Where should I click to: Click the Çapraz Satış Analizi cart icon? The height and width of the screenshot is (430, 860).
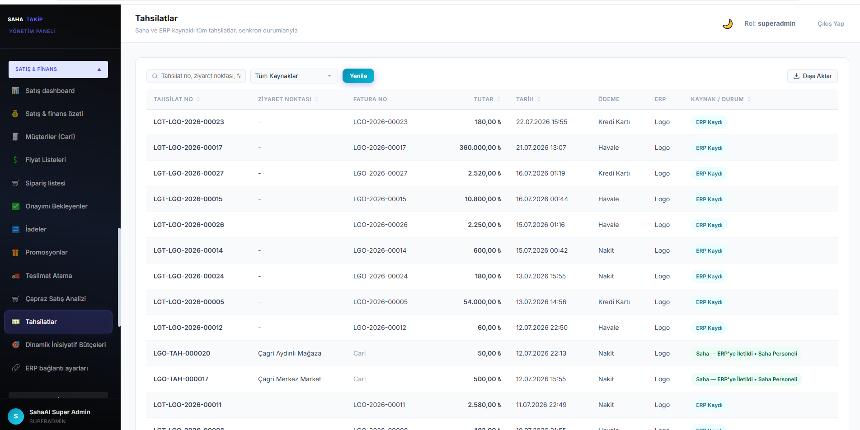pos(15,299)
